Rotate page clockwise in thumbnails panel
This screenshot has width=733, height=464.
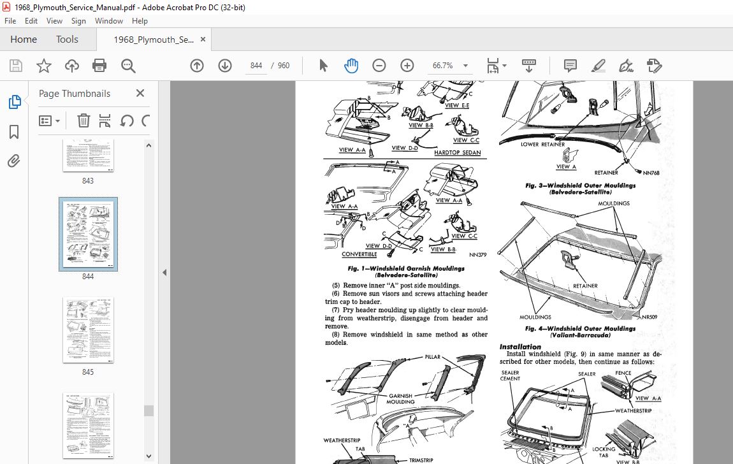[145, 121]
